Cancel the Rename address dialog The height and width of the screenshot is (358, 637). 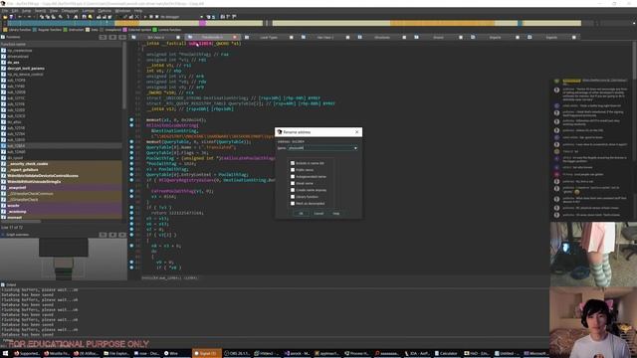(318, 214)
